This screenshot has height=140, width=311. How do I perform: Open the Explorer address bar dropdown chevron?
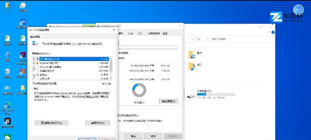coord(192,39)
